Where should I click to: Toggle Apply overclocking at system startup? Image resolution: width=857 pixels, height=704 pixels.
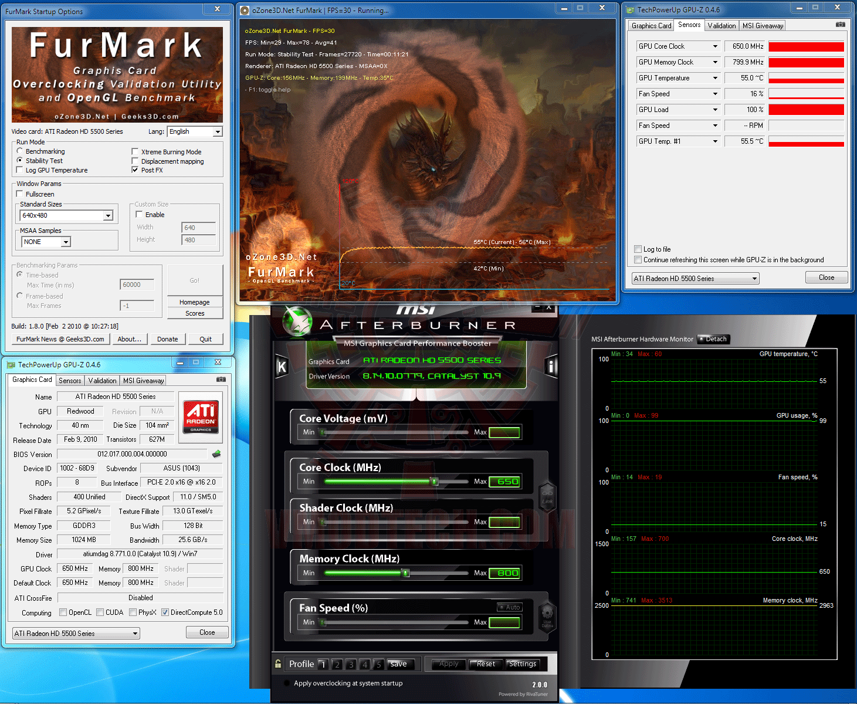[x=287, y=683]
